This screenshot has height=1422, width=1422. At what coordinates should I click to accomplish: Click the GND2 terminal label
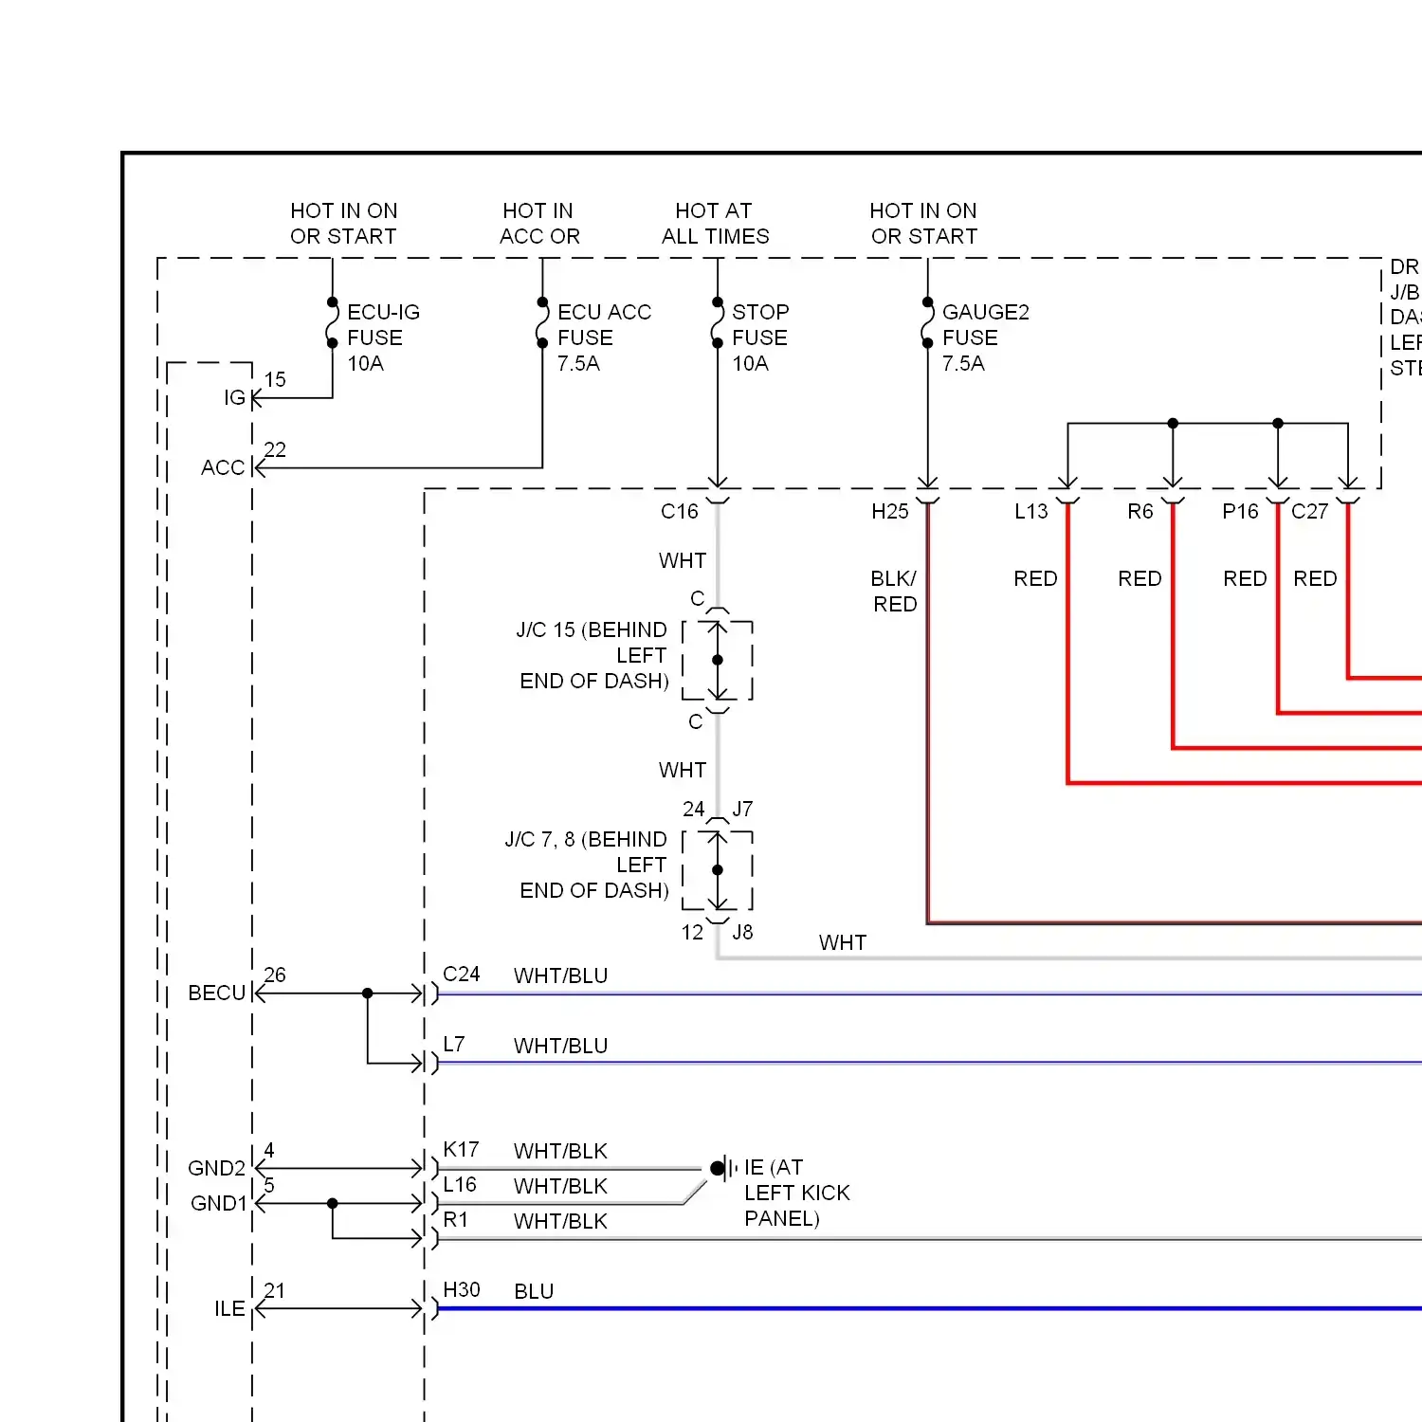(x=217, y=1168)
